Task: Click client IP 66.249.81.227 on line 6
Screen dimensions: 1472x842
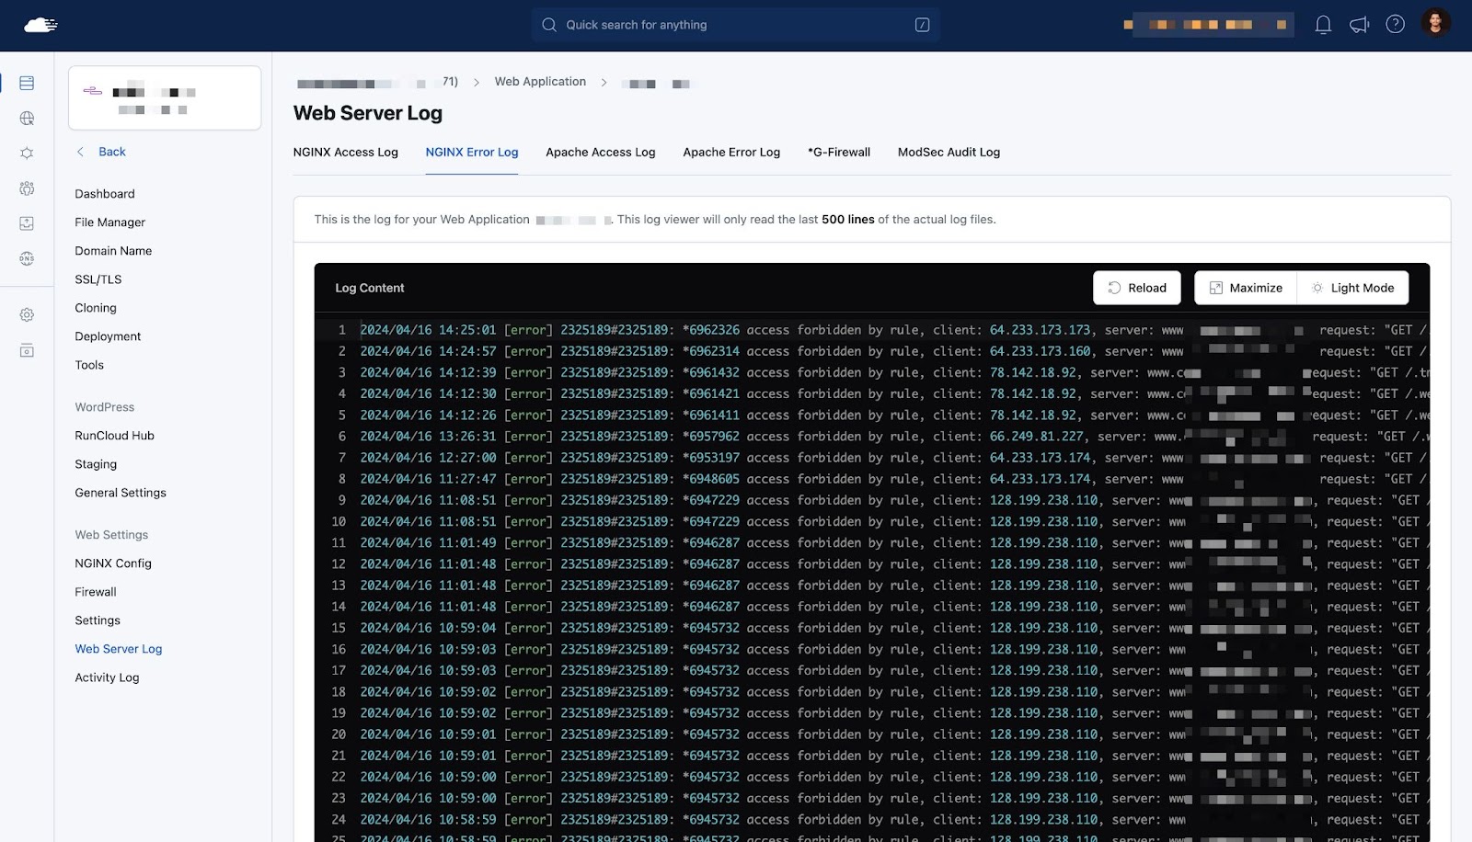Action: [x=1036, y=437]
